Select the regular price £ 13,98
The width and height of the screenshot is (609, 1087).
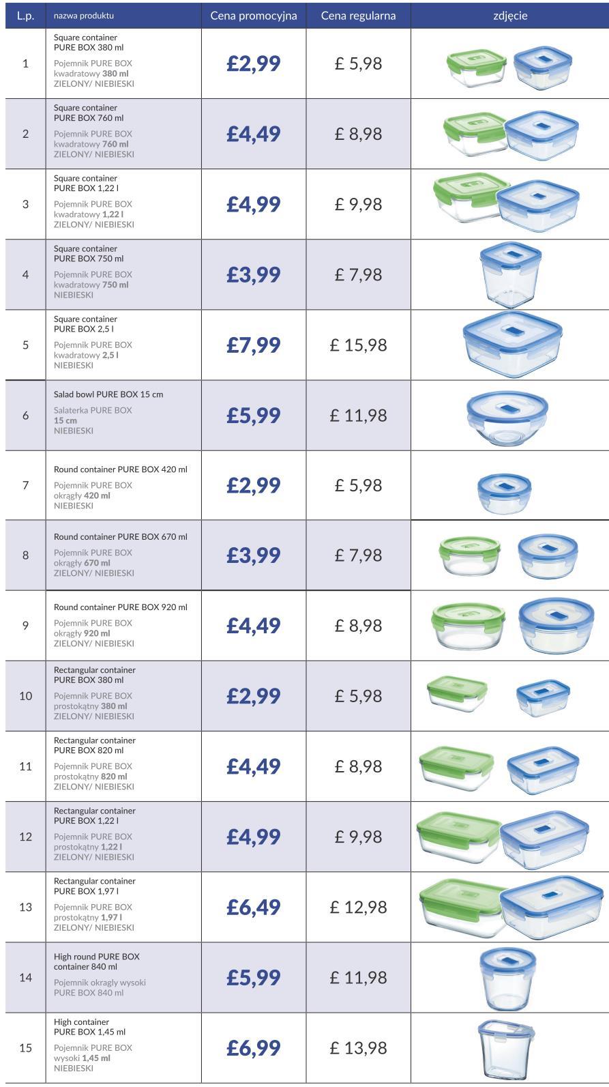pos(358,1047)
